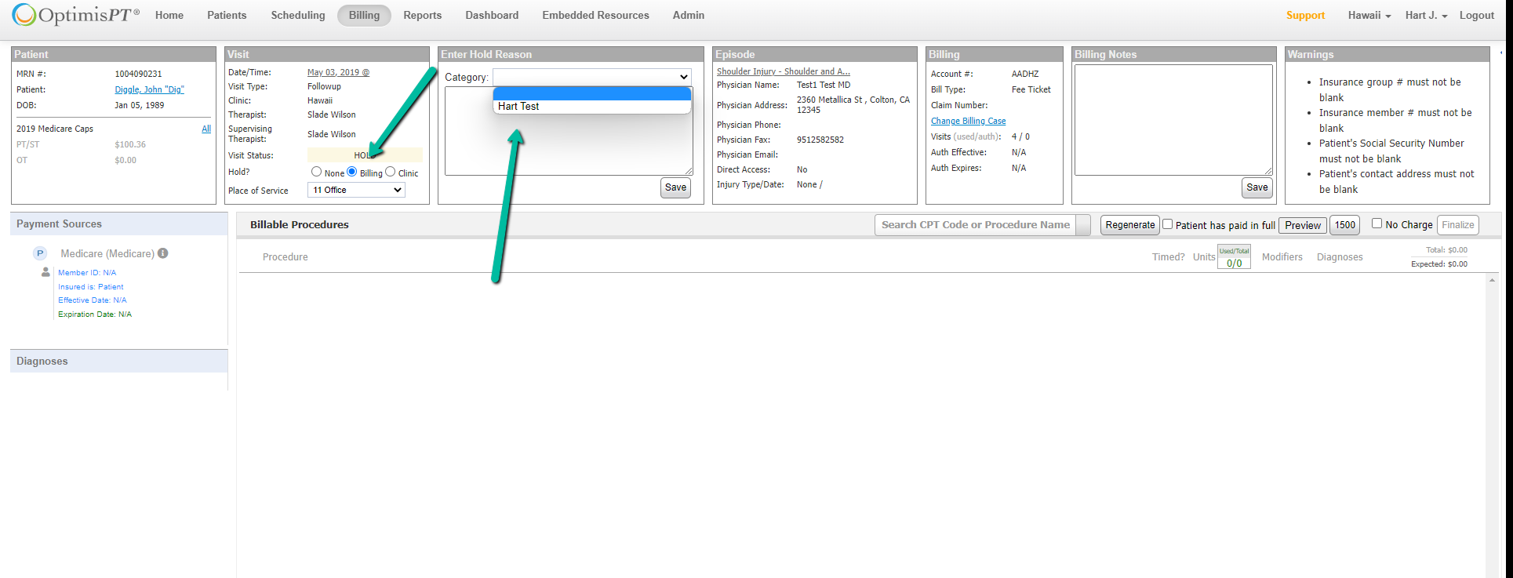Save the hold reason
The height and width of the screenshot is (578, 1513).
675,187
